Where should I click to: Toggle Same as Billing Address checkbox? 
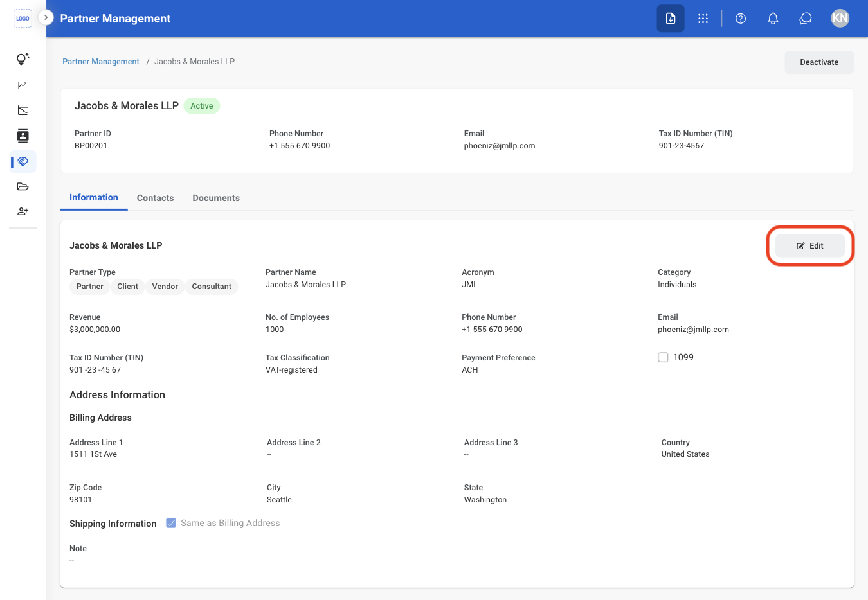171,523
